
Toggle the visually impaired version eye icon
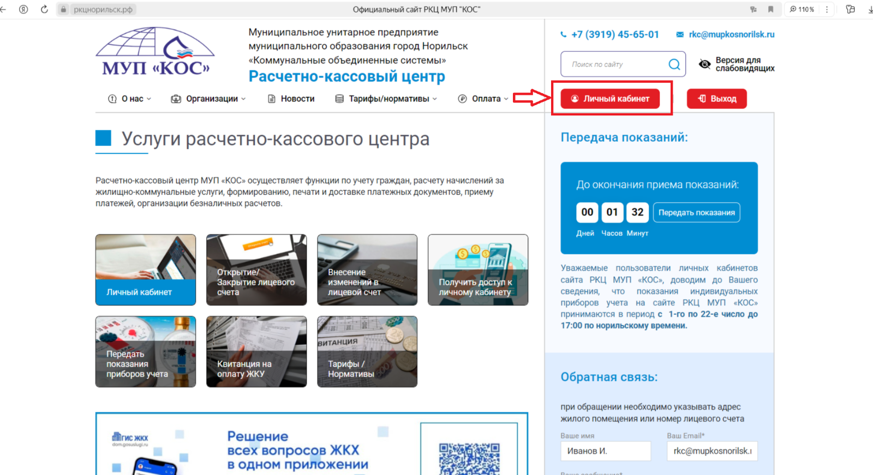point(704,64)
